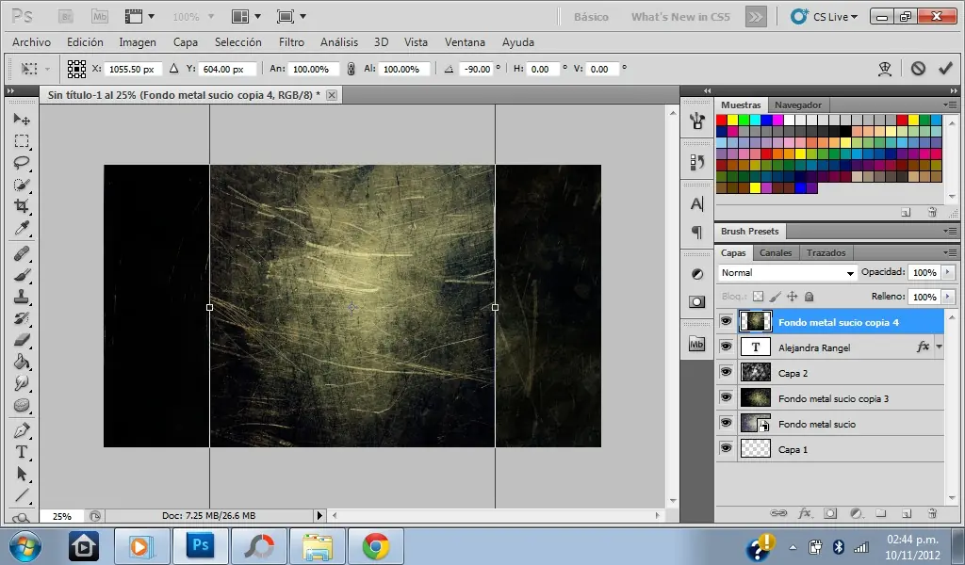965x565 pixels.
Task: Select the Lasso tool
Action: coord(22,163)
